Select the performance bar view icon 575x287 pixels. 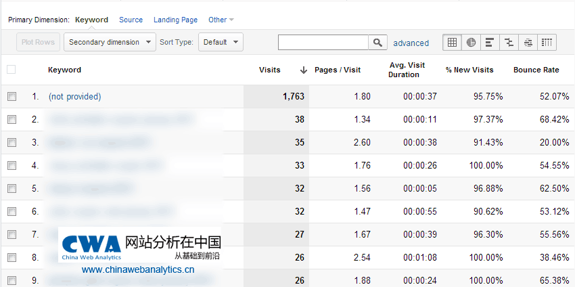click(x=490, y=43)
